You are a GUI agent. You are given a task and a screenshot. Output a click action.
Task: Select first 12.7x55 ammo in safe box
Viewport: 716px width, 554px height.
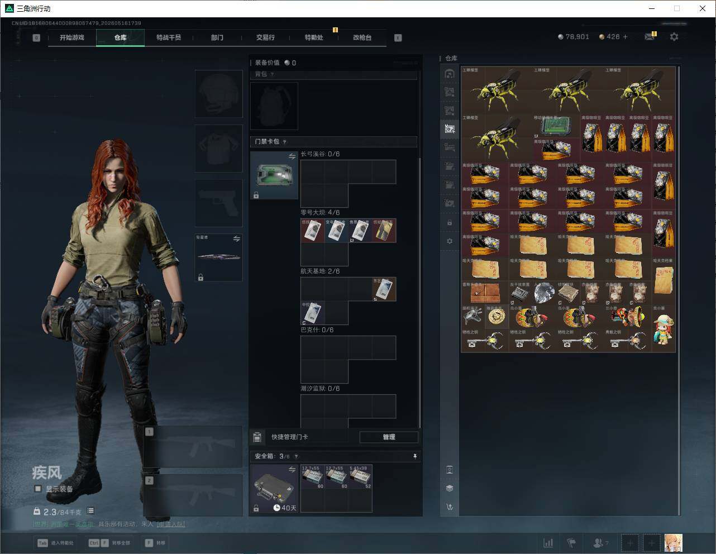313,476
